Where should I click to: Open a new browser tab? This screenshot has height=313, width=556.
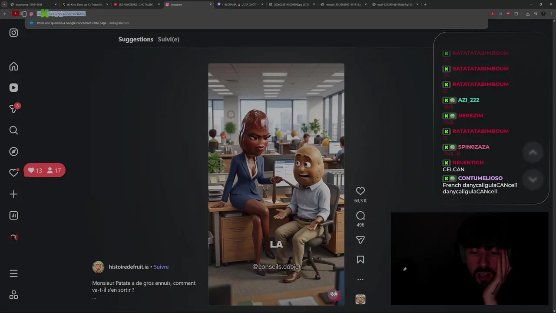coord(425,4)
